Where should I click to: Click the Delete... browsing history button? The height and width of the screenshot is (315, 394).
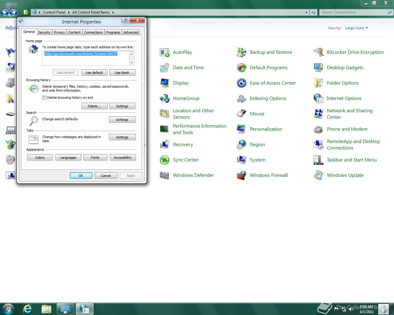click(x=94, y=106)
